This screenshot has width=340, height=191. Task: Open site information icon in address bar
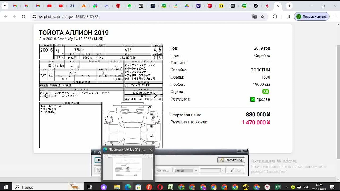click(34, 16)
